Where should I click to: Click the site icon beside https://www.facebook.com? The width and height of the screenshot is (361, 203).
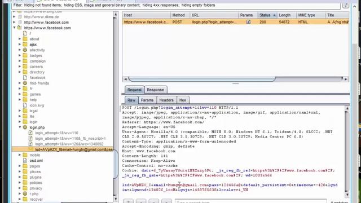[x=20, y=28]
